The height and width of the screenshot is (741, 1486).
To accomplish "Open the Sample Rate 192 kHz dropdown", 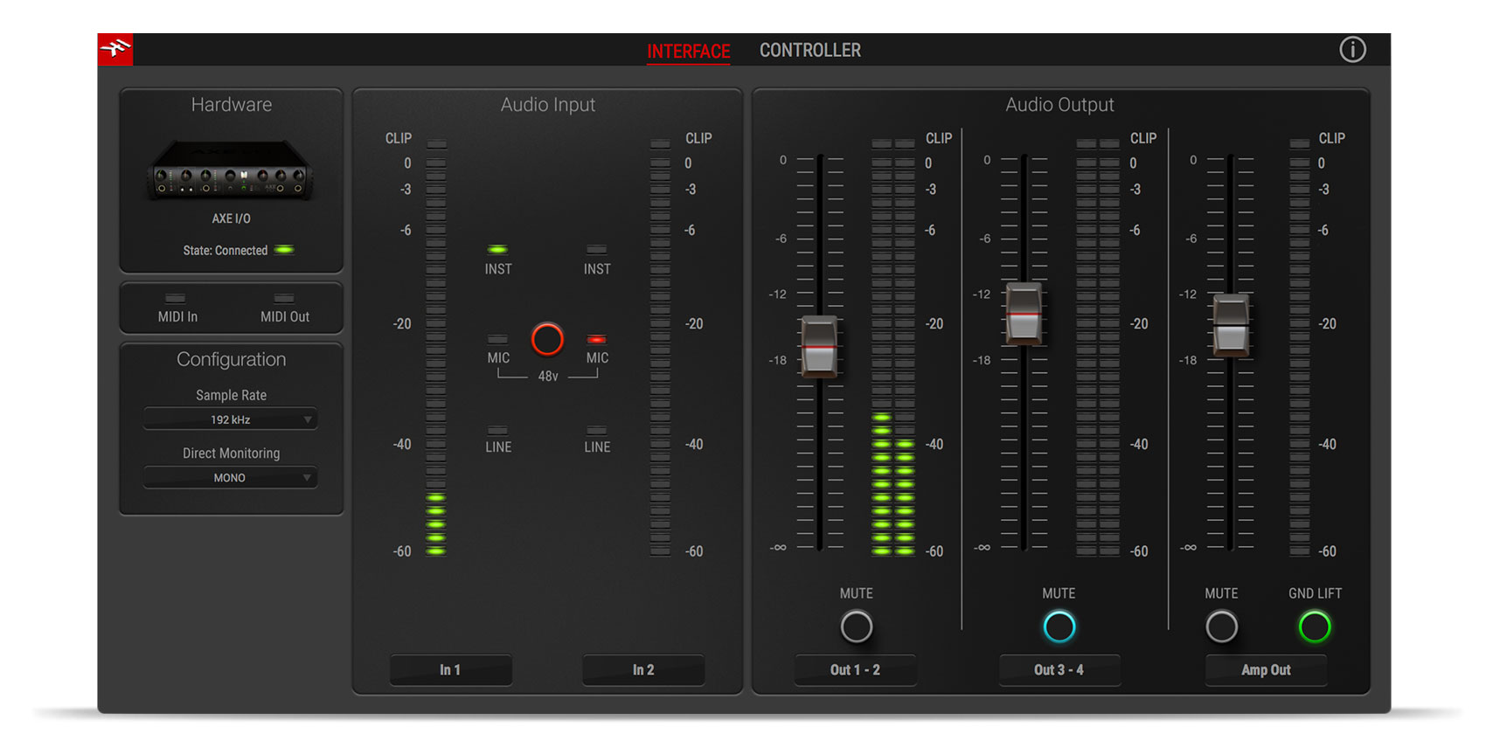I will pos(231,419).
